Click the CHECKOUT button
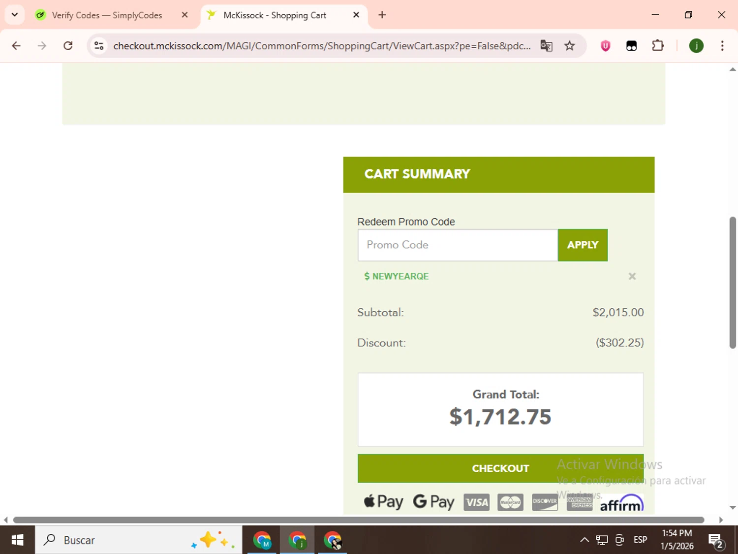The image size is (738, 554). 500,468
